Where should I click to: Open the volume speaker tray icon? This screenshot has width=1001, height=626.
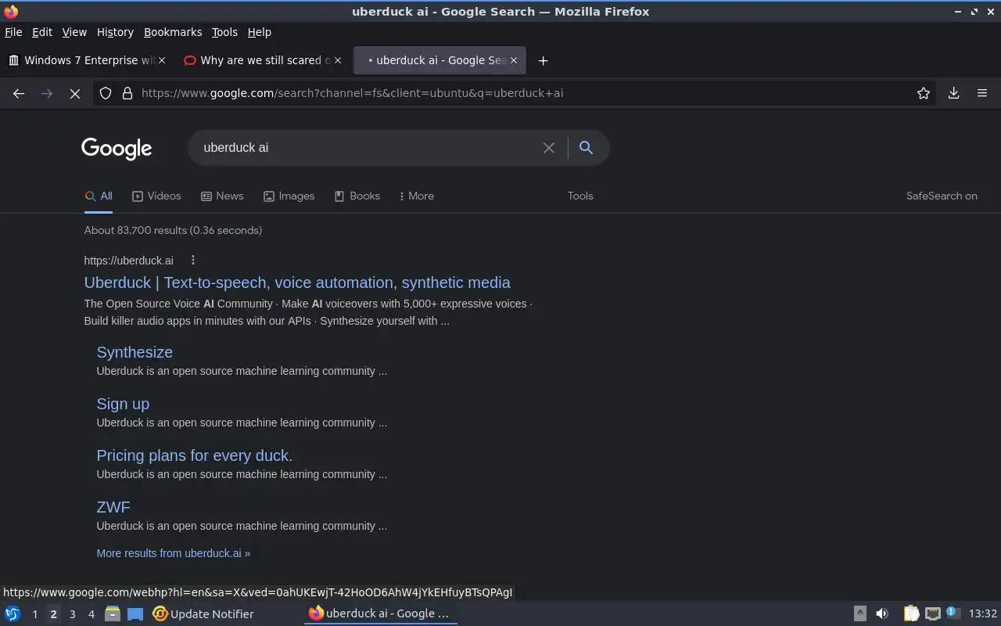[x=882, y=613]
